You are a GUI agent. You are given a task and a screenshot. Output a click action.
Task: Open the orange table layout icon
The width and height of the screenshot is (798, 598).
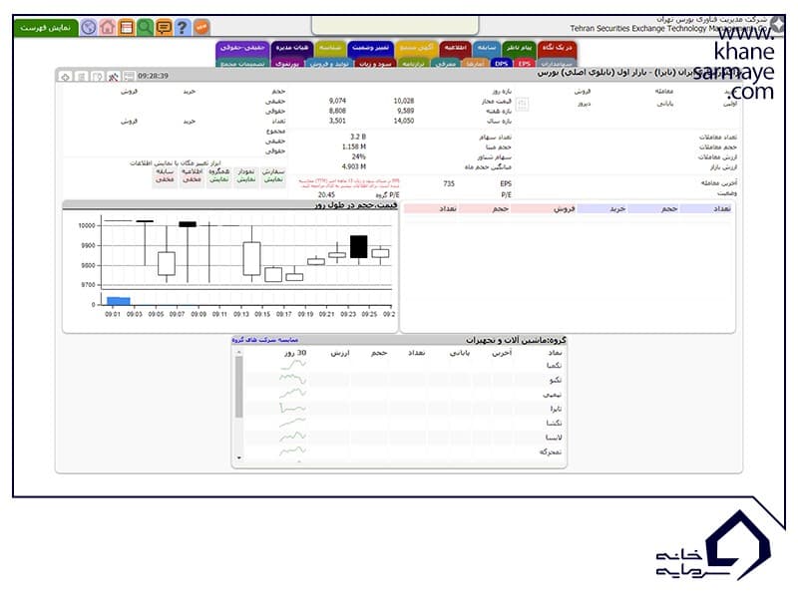click(x=127, y=27)
